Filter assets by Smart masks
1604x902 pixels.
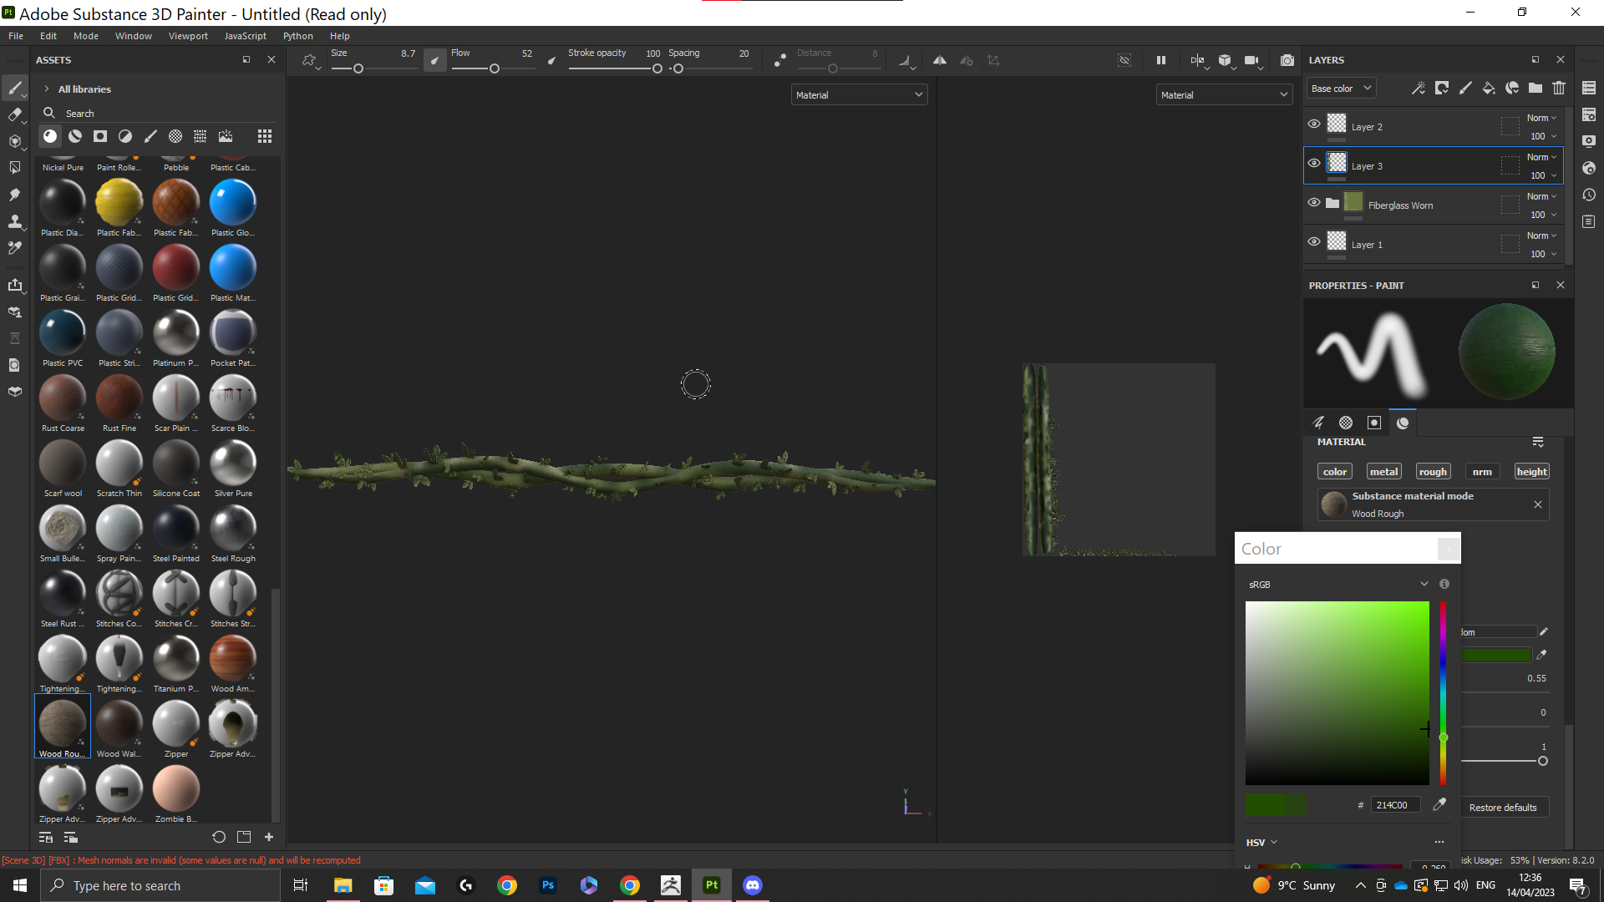pyautogui.click(x=100, y=136)
